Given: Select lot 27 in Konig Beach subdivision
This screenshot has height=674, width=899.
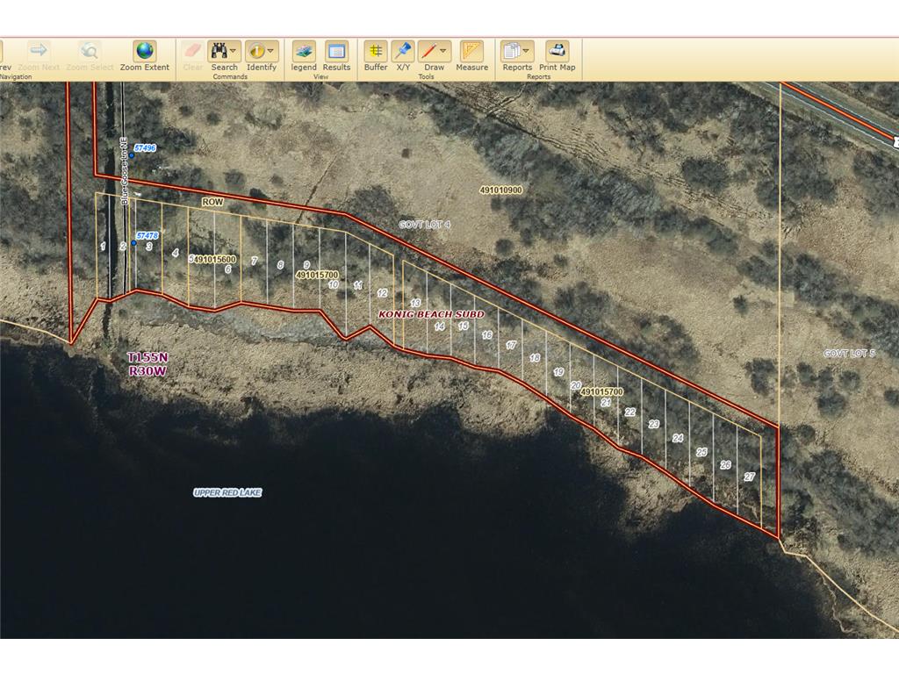Looking at the screenshot, I should coord(749,477).
